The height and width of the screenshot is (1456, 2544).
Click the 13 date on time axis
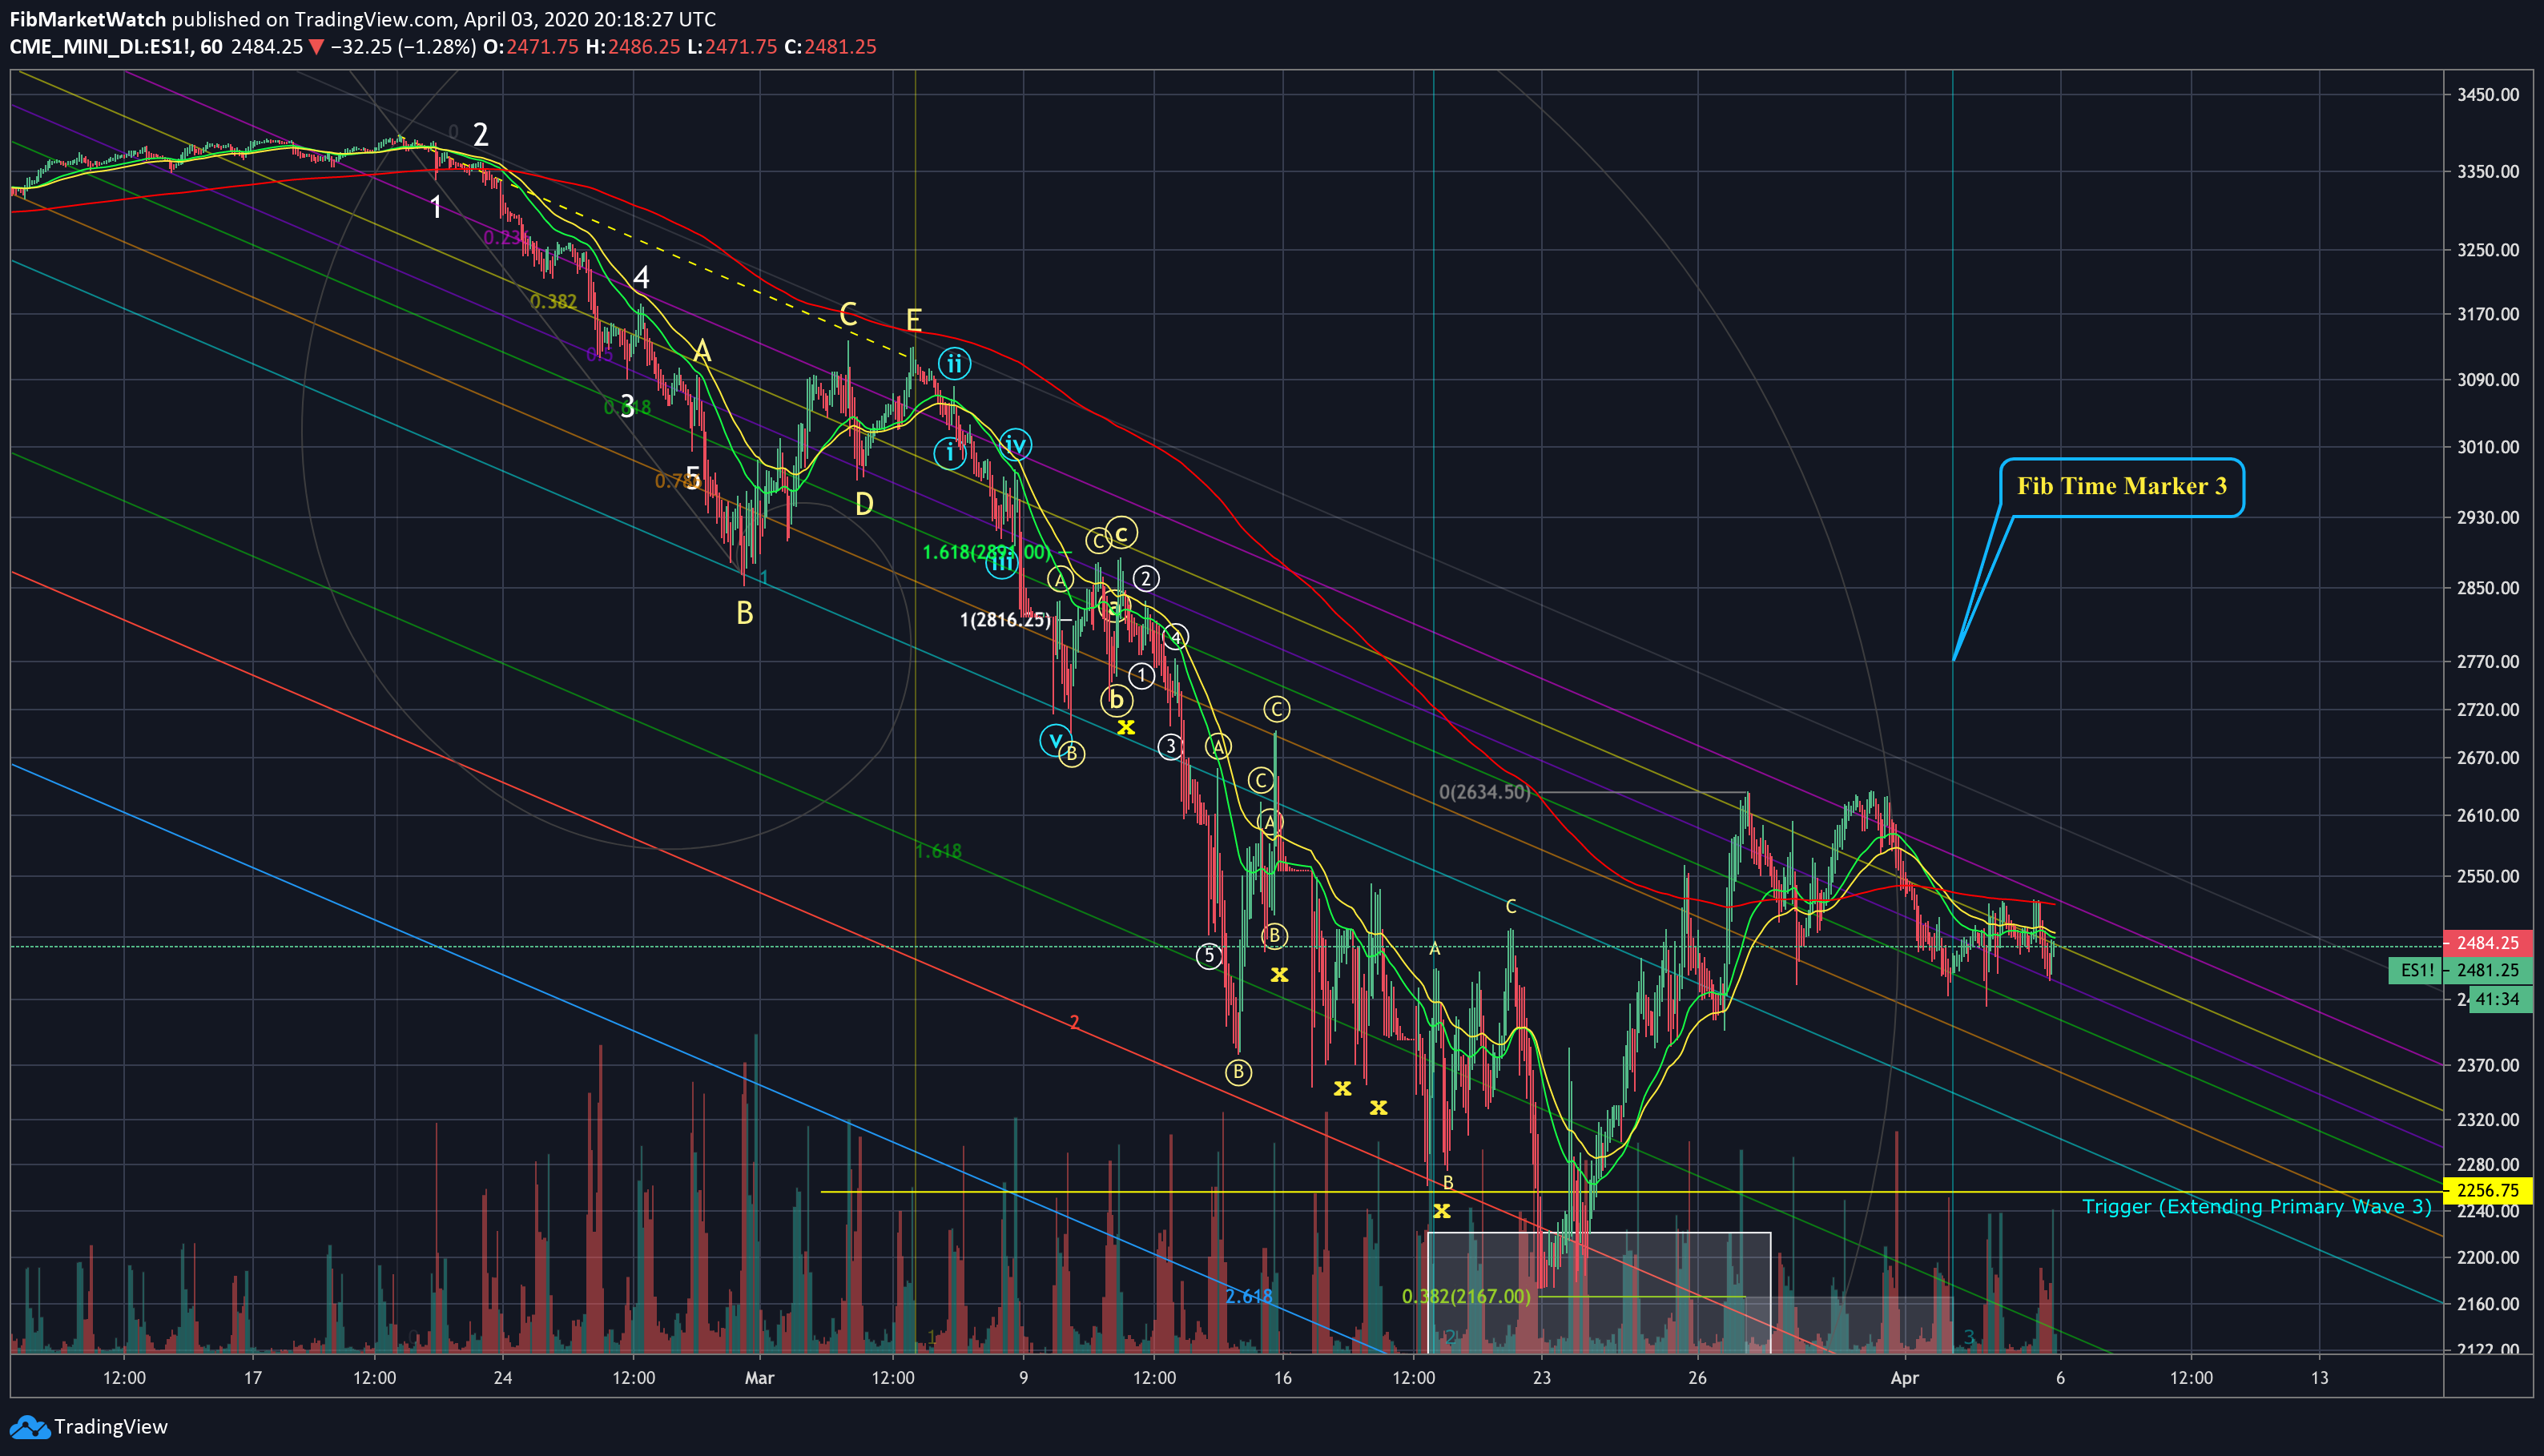2319,1378
